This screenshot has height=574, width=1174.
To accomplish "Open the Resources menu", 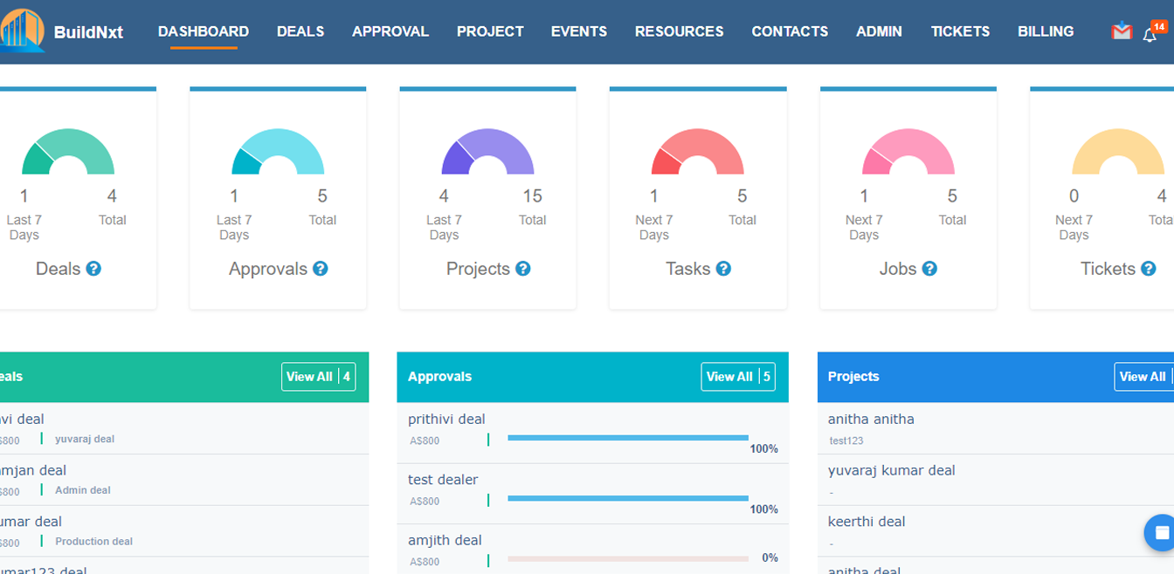I will pos(680,31).
